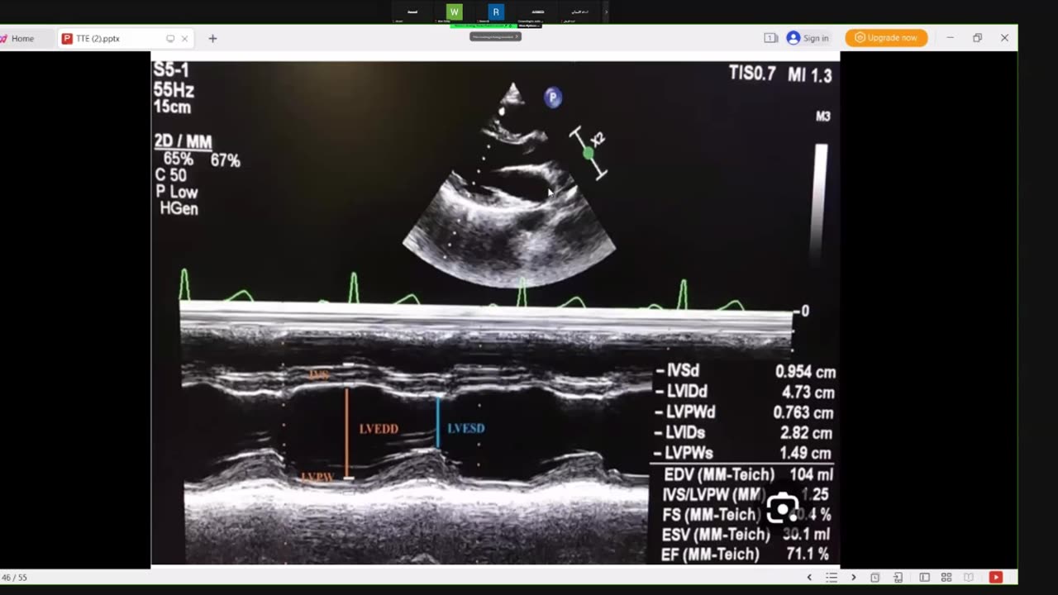
Task: Click the slide counter 46 / 55
Action: (x=14, y=578)
